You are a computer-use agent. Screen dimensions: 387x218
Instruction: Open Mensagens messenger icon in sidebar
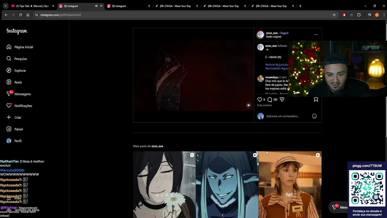(x=9, y=94)
